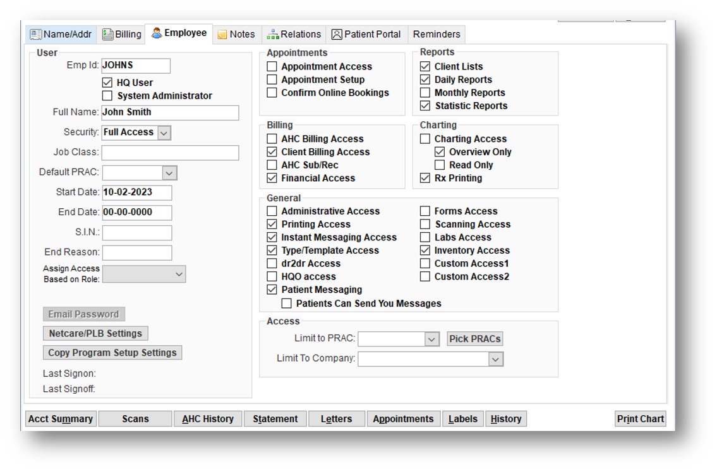Image resolution: width=717 pixels, height=472 pixels.
Task: Toggle Printing Access checkbox
Action: [272, 224]
